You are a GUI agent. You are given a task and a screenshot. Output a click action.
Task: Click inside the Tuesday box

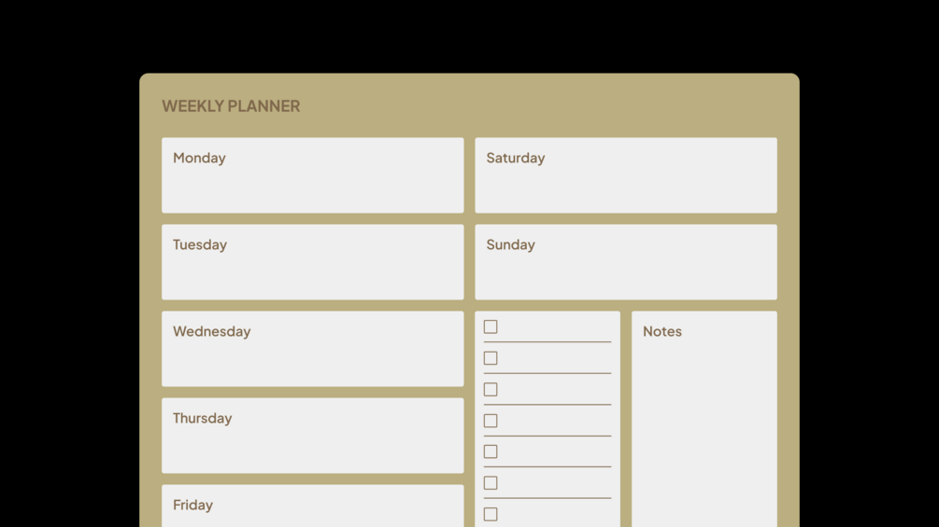pos(312,273)
